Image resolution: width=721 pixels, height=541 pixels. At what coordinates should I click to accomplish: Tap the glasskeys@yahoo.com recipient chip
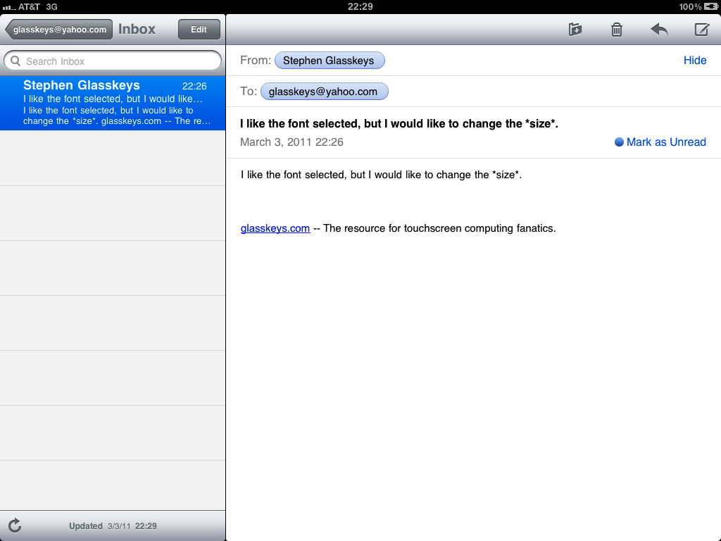(323, 92)
